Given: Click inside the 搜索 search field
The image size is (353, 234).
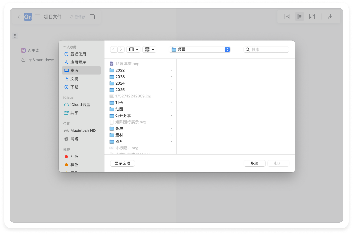Looking at the screenshot, I should pos(266,49).
